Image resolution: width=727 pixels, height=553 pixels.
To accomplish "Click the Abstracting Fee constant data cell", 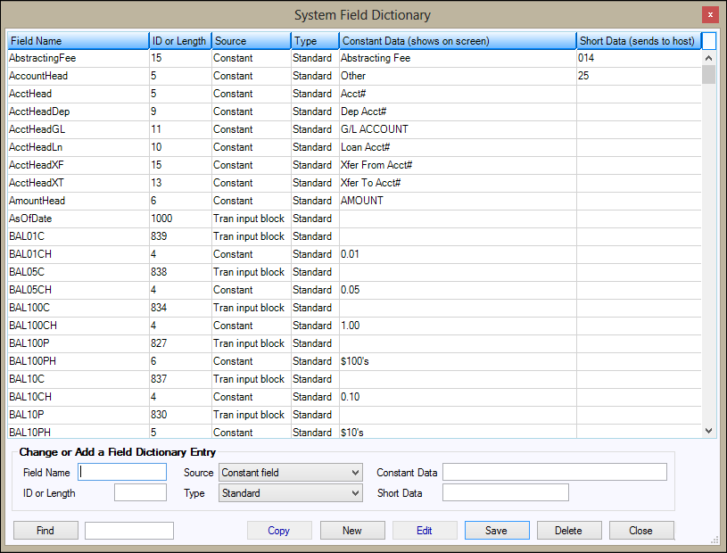I will coord(459,58).
